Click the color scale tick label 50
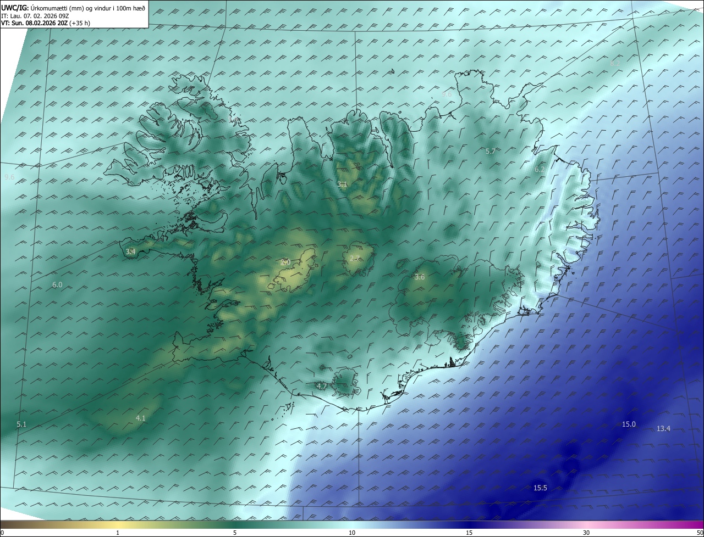The height and width of the screenshot is (537, 704). coord(700,533)
